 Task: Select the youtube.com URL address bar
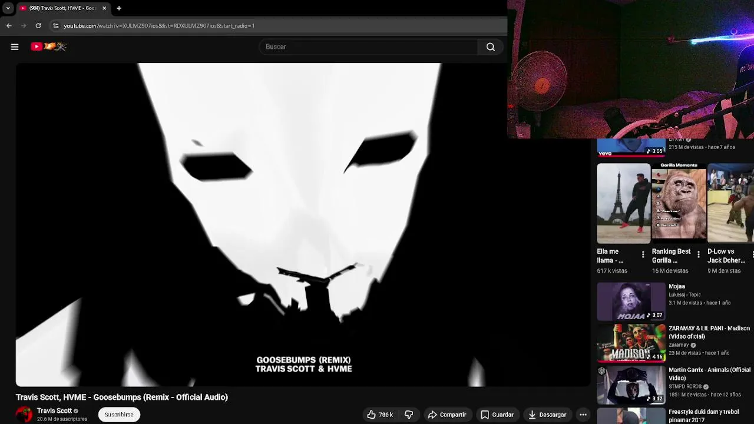tap(159, 26)
